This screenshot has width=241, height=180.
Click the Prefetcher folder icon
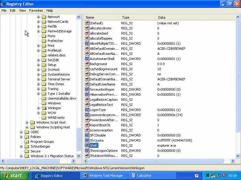point(44,41)
